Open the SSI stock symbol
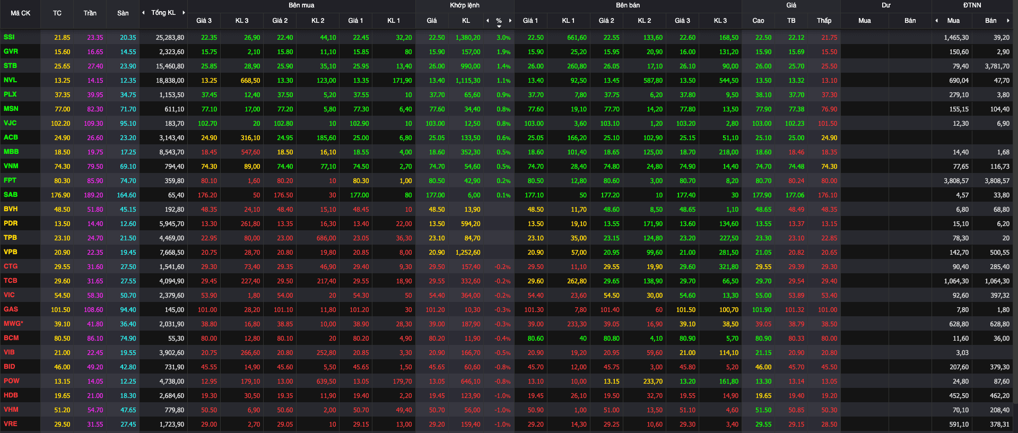1018x433 pixels. [9, 37]
